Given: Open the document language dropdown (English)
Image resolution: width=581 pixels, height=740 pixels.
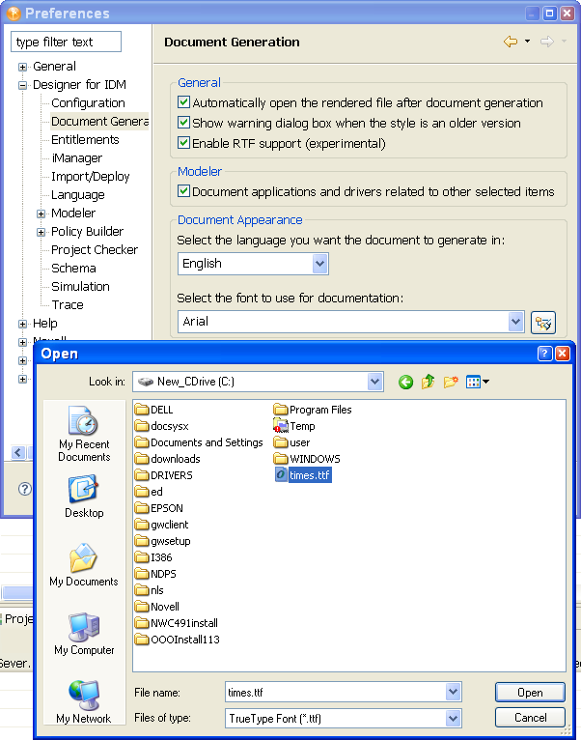Looking at the screenshot, I should pyautogui.click(x=319, y=264).
